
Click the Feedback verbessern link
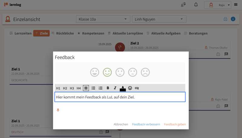[x=146, y=124]
